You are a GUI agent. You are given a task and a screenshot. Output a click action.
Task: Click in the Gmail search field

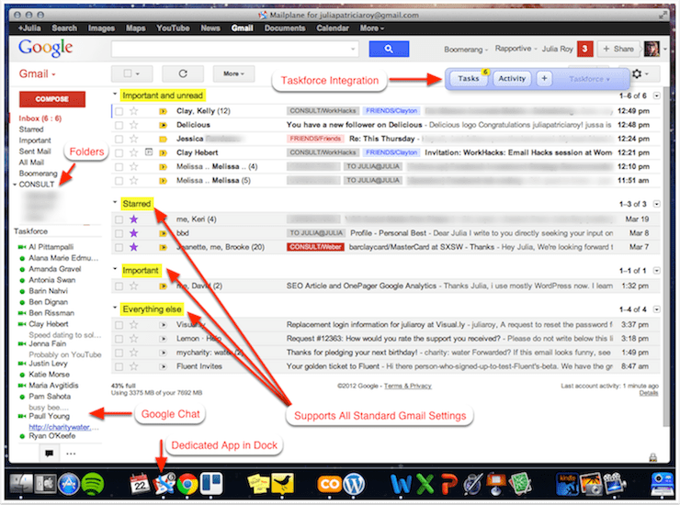[234, 49]
